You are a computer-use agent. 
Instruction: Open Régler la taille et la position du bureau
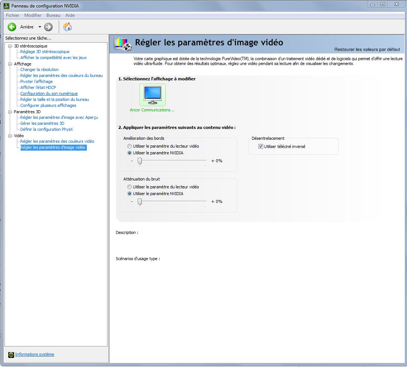55,99
